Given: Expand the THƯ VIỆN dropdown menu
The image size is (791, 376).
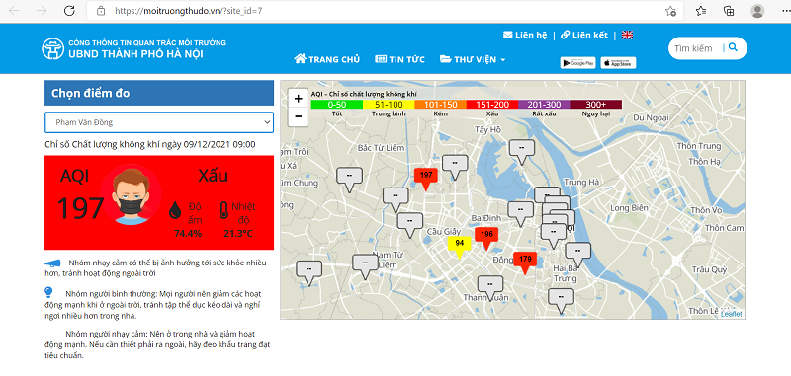Looking at the screenshot, I should click(x=473, y=59).
